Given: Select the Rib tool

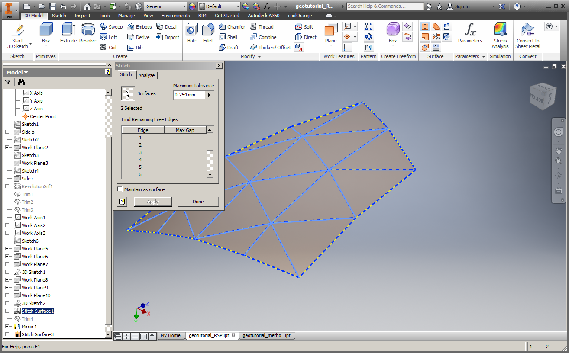Looking at the screenshot, I should tap(135, 48).
